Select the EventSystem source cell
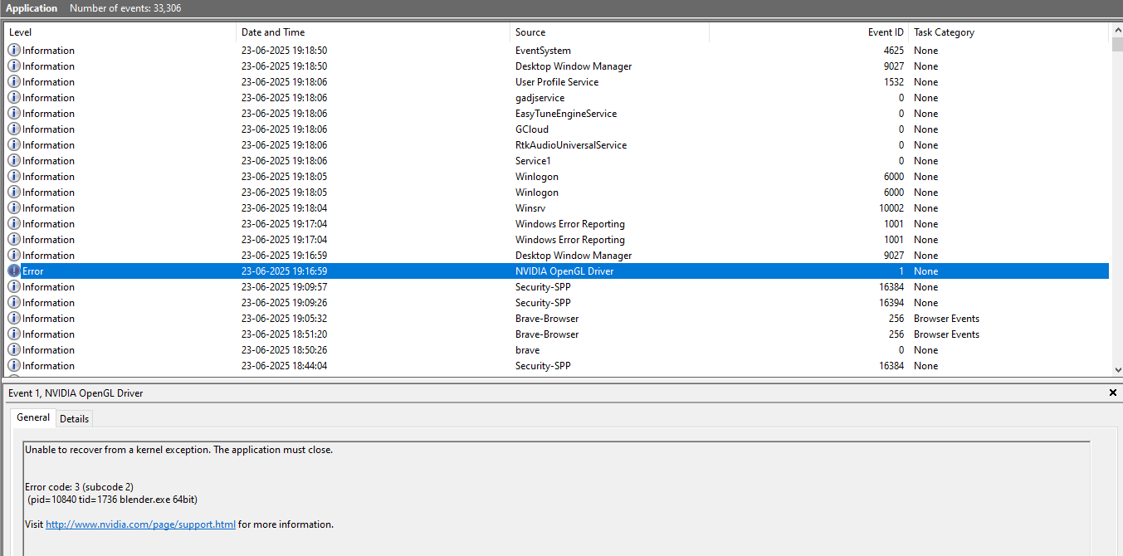1123x556 pixels. point(543,51)
